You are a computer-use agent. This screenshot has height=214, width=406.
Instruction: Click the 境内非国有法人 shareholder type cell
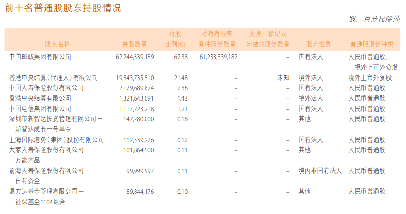(320, 171)
